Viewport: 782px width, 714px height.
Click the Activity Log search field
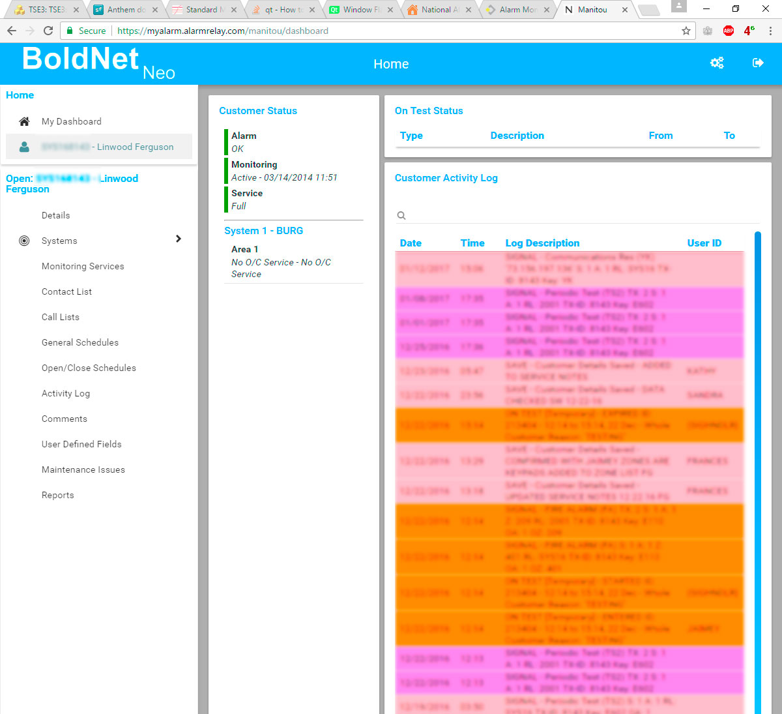[577, 215]
